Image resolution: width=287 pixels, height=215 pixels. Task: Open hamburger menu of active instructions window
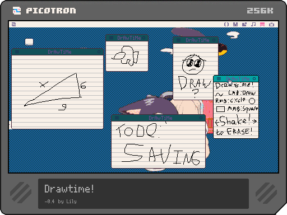(x=219, y=78)
